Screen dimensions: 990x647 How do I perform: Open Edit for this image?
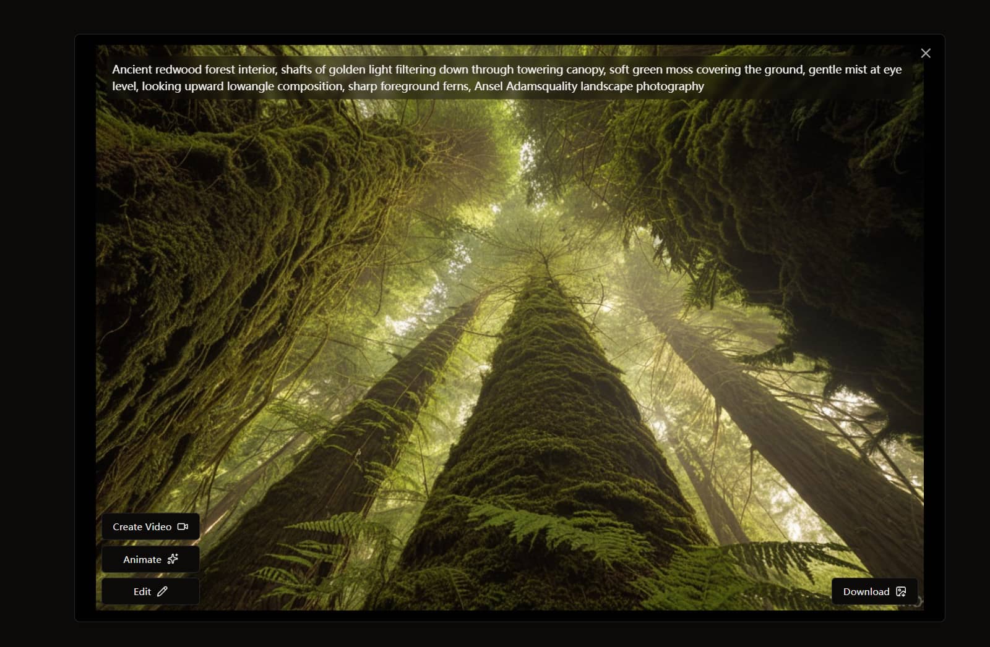click(x=150, y=591)
